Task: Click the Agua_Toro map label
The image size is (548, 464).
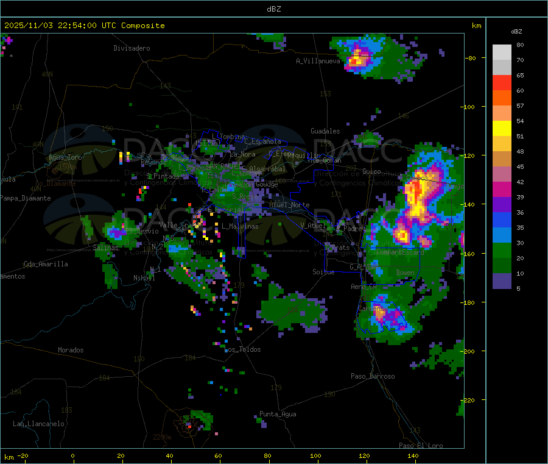Action: coord(65,157)
